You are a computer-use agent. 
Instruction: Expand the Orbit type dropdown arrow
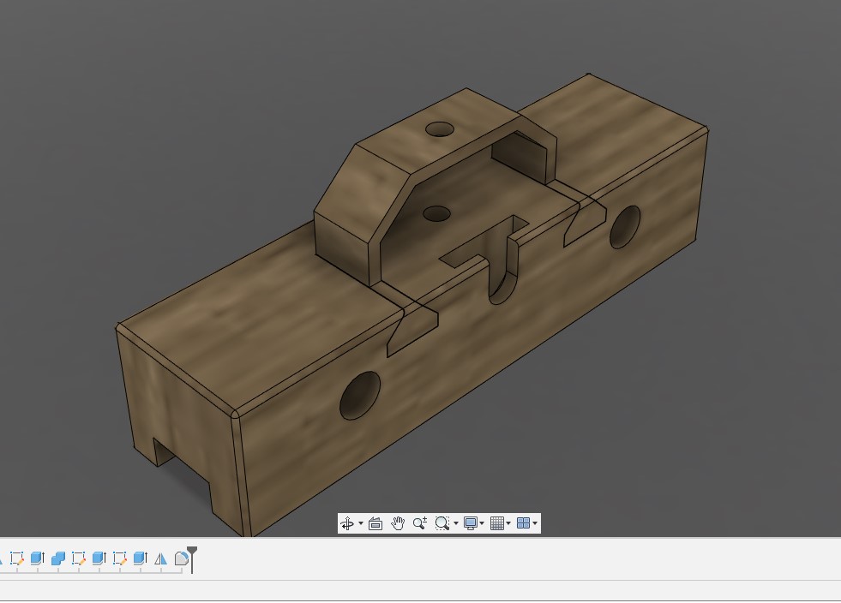[361, 523]
